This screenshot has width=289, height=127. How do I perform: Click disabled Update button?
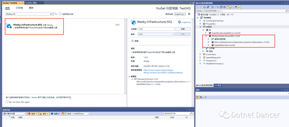tap(183, 34)
